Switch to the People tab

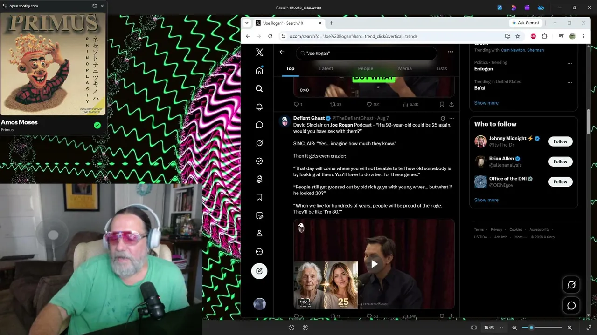pos(366,68)
